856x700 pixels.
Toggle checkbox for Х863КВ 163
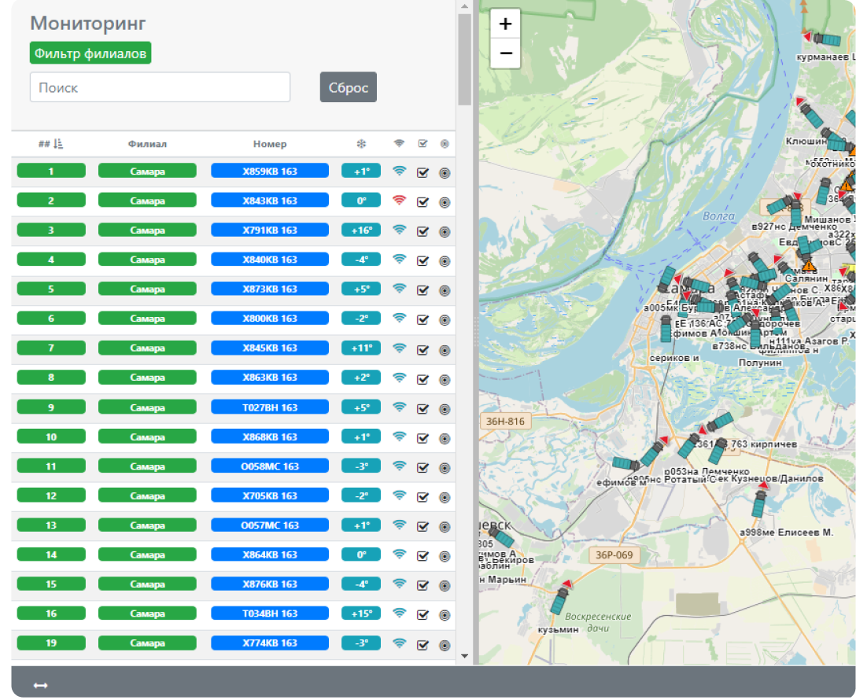(422, 379)
